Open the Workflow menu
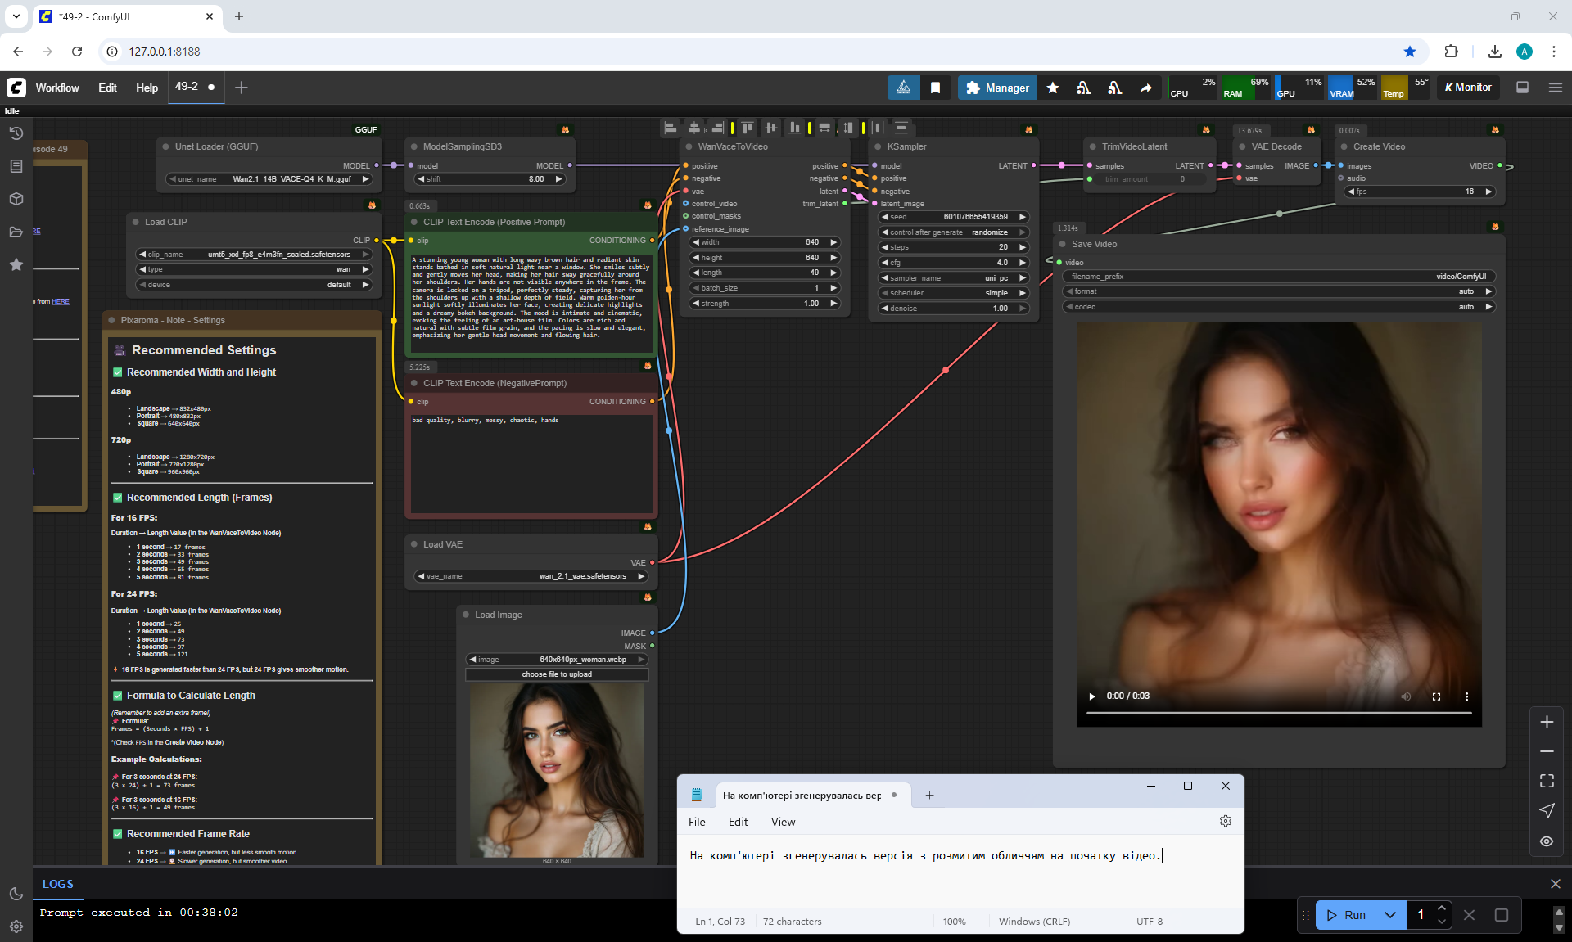Image resolution: width=1572 pixels, height=942 pixels. click(x=57, y=88)
